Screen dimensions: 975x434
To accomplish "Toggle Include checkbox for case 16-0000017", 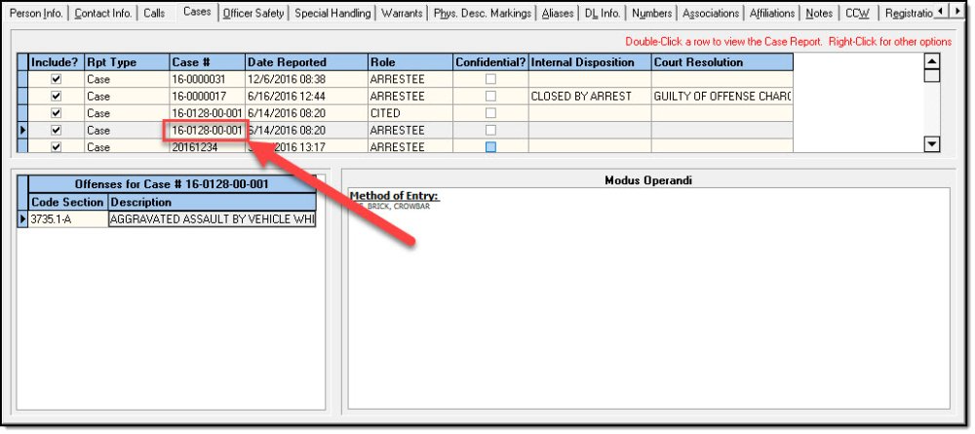I will click(x=56, y=97).
